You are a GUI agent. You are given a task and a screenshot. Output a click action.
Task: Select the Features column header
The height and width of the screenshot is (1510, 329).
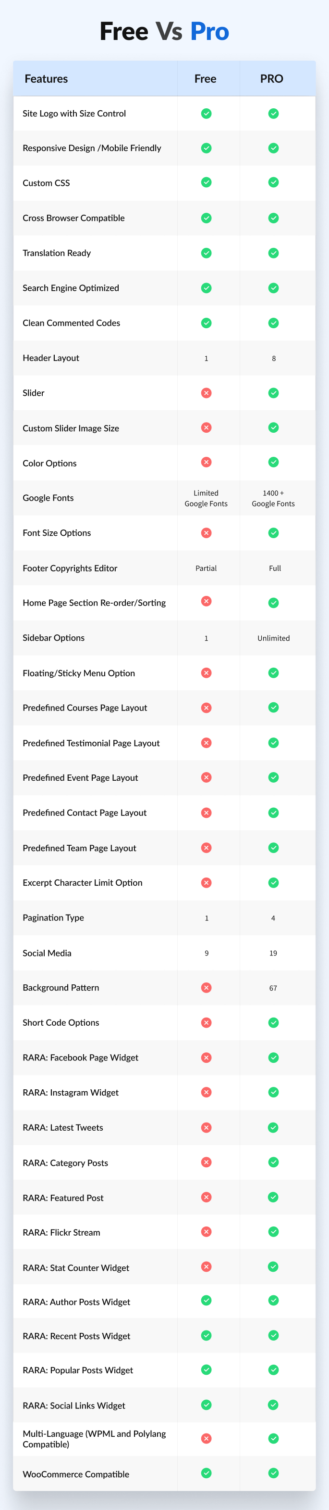tap(46, 78)
